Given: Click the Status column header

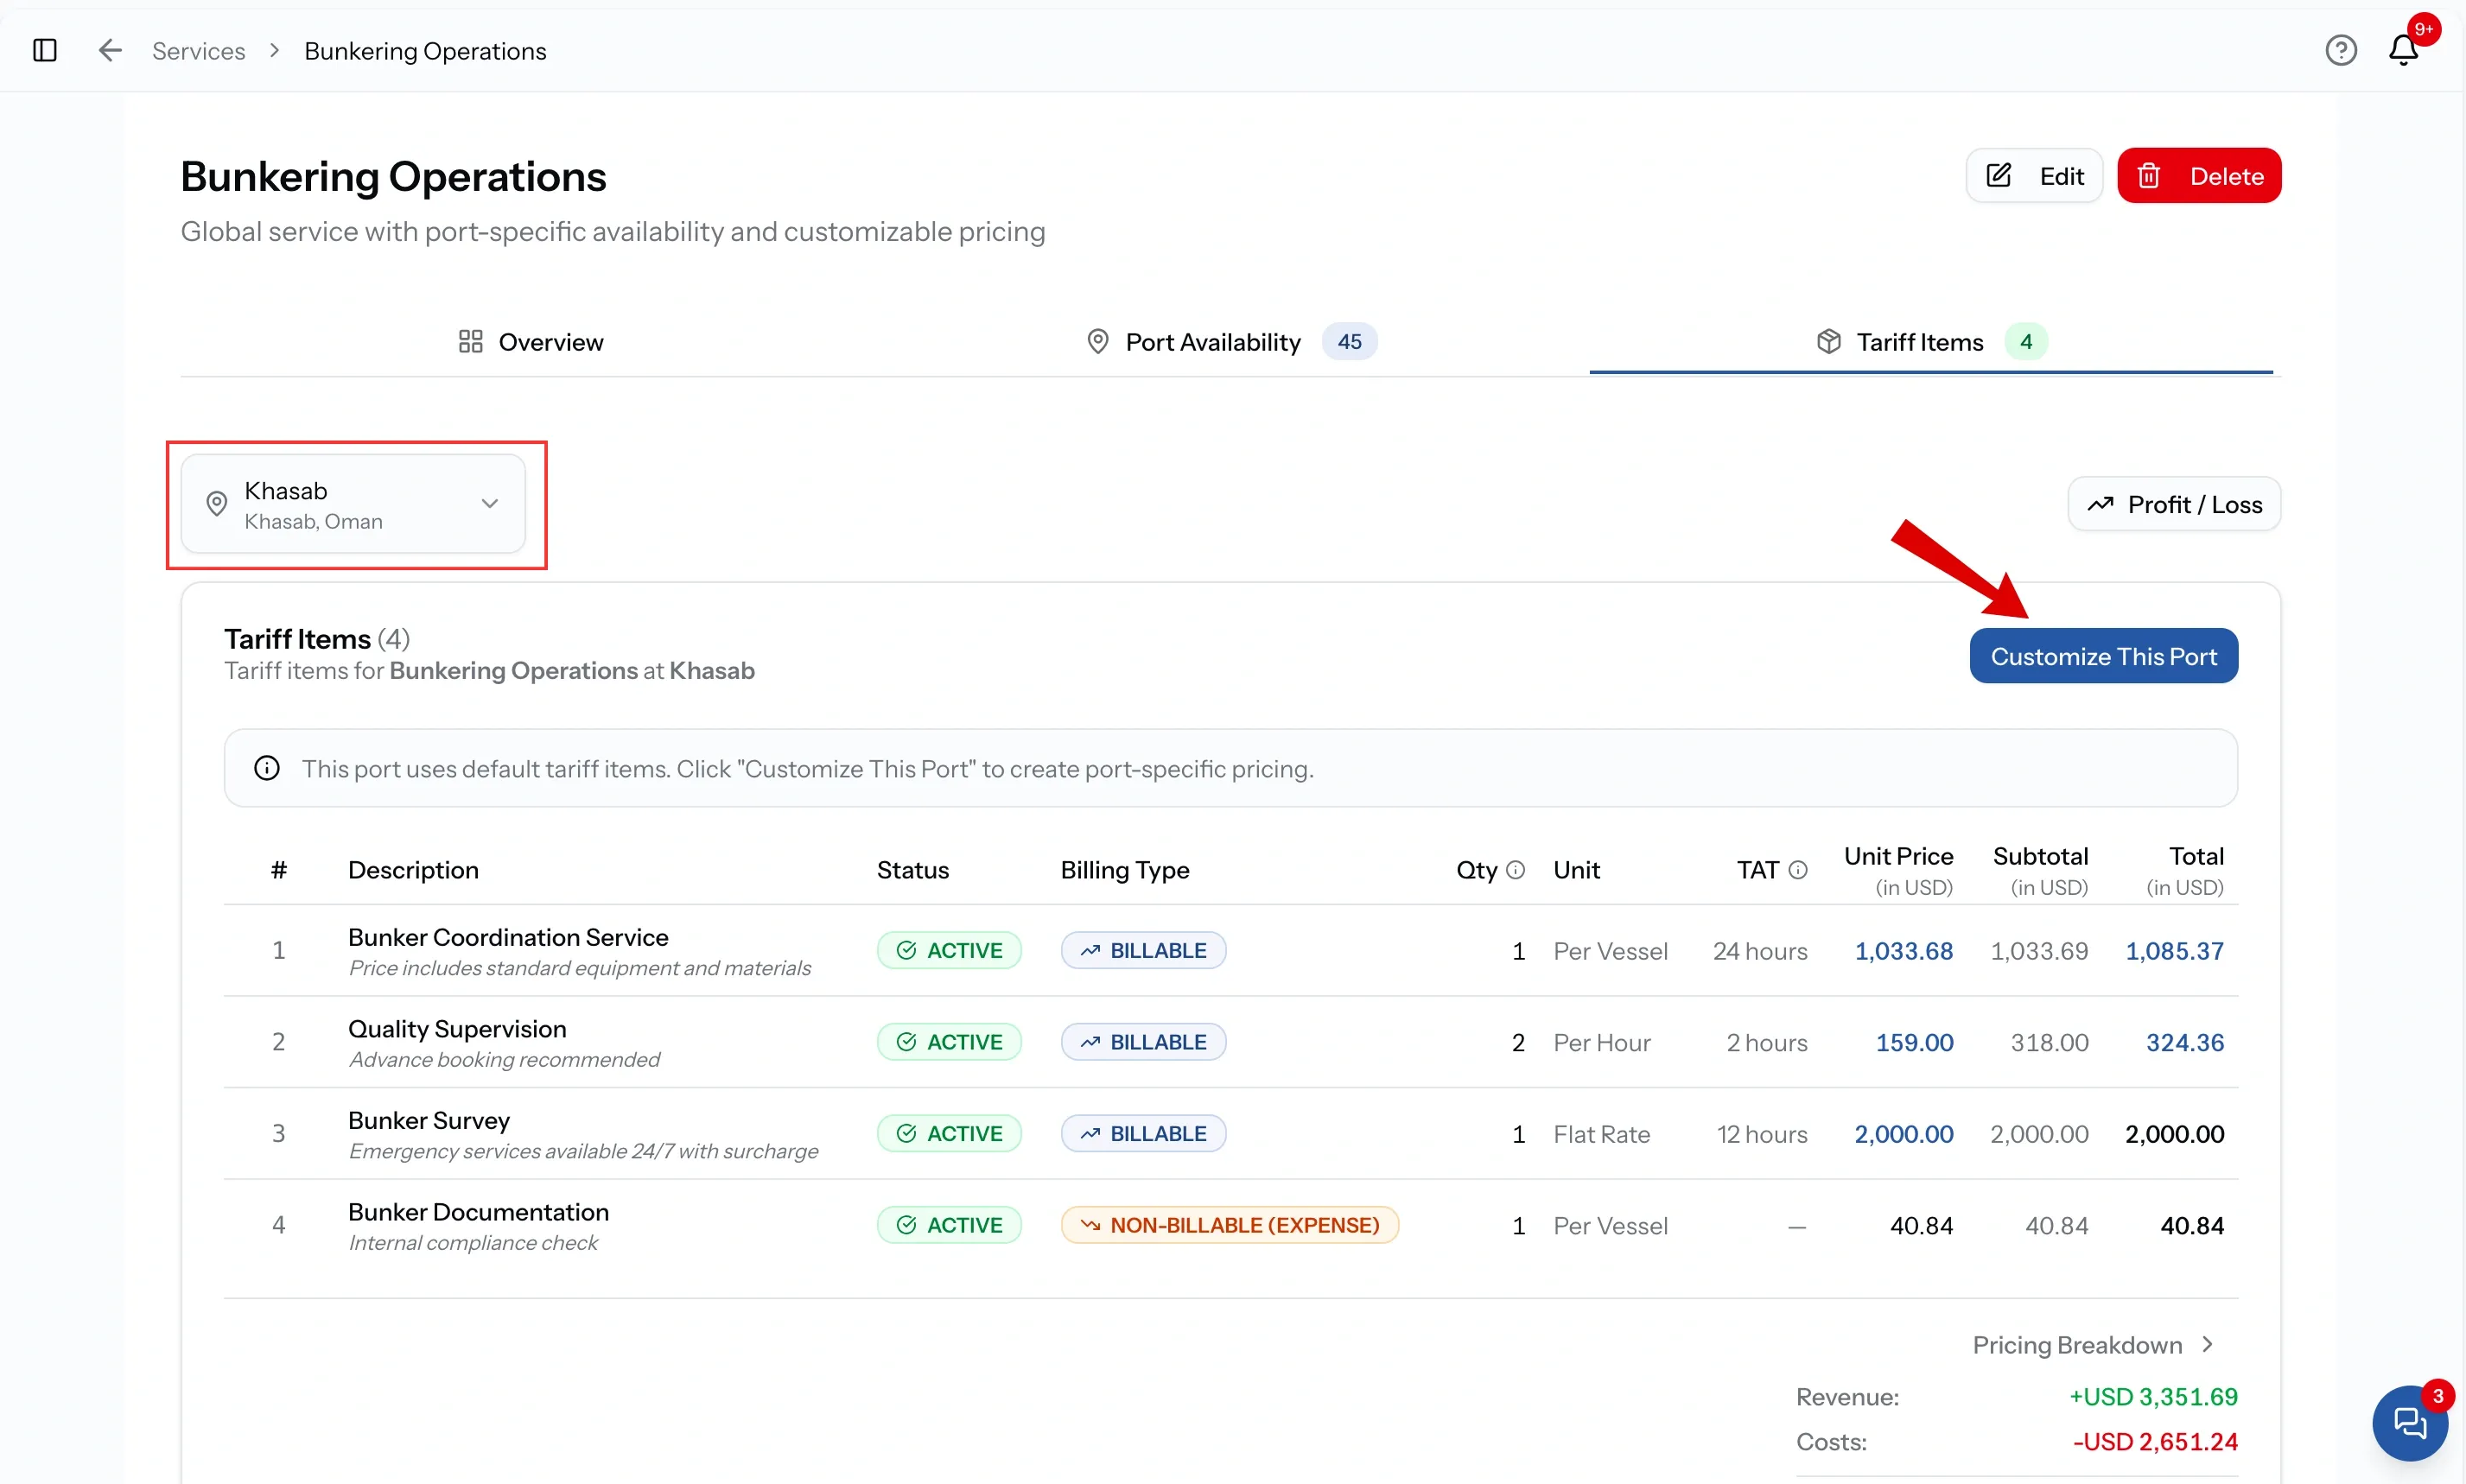Looking at the screenshot, I should pyautogui.click(x=912, y=870).
